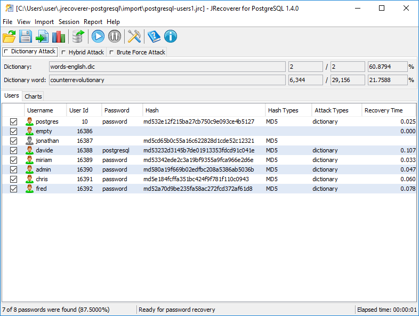Click Ready for password recovery status
419x316 pixels.
tap(176, 310)
